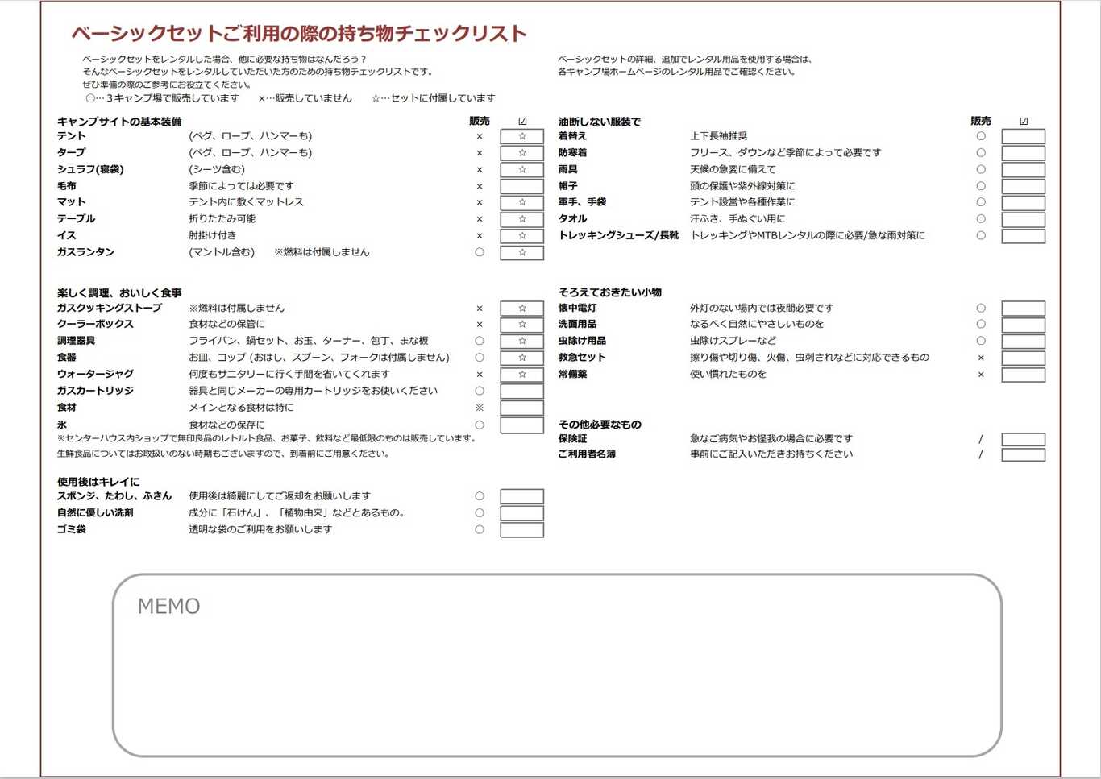Click the circle symbol beside 雨具

[x=981, y=169]
